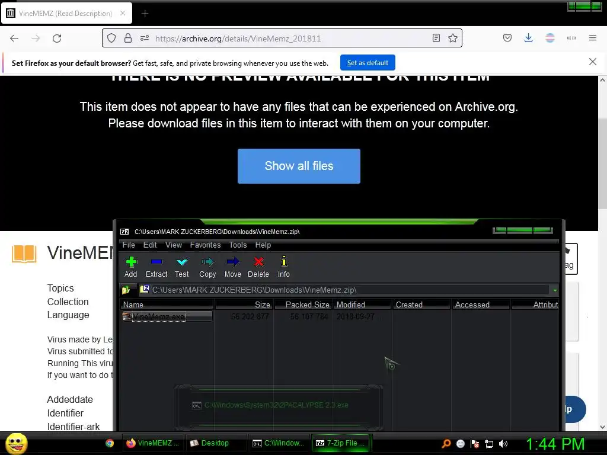Open the Firefox hamburger application menu
This screenshot has height=455, width=607.
[593, 38]
